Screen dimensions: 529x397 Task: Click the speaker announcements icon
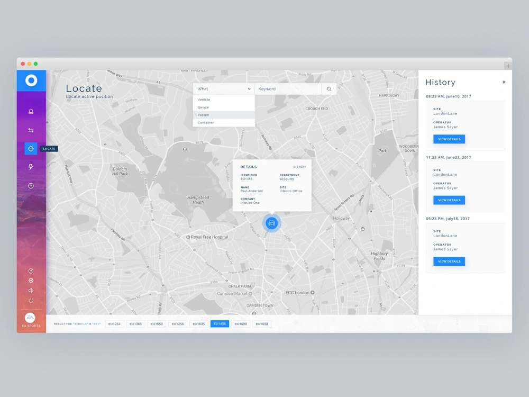[x=31, y=290]
